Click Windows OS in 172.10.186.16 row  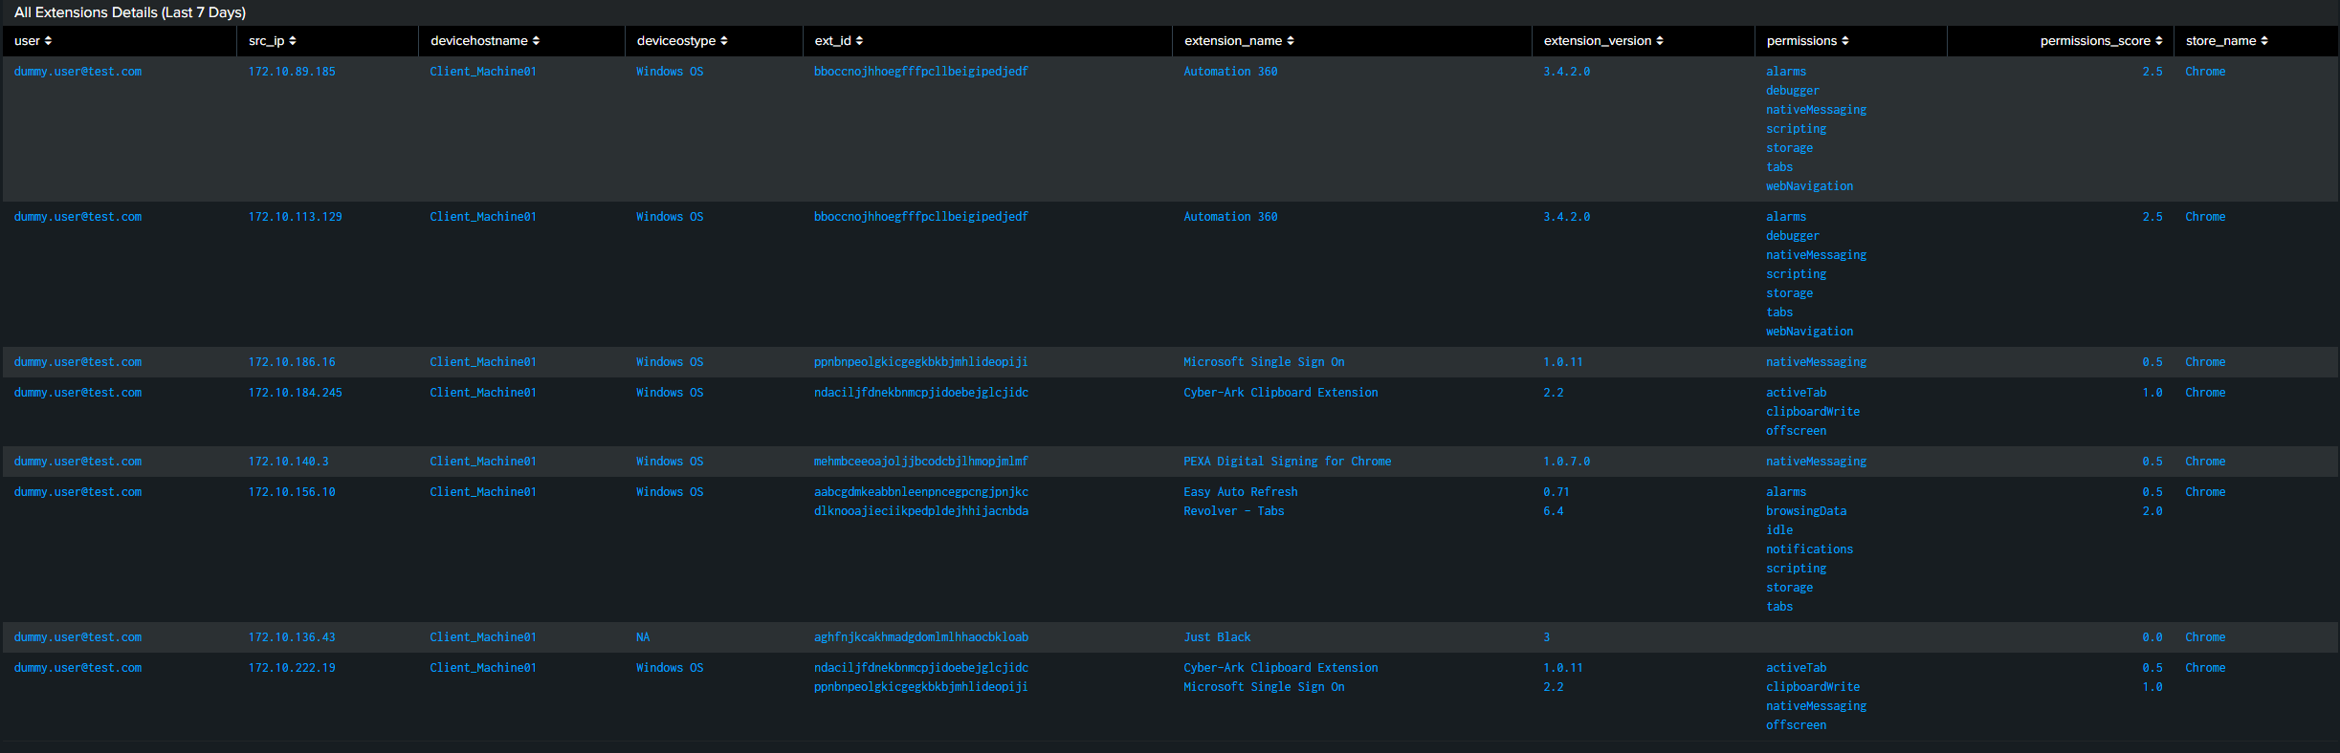tap(670, 362)
